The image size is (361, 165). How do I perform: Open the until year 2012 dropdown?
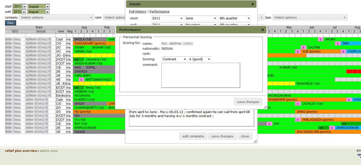19,12
